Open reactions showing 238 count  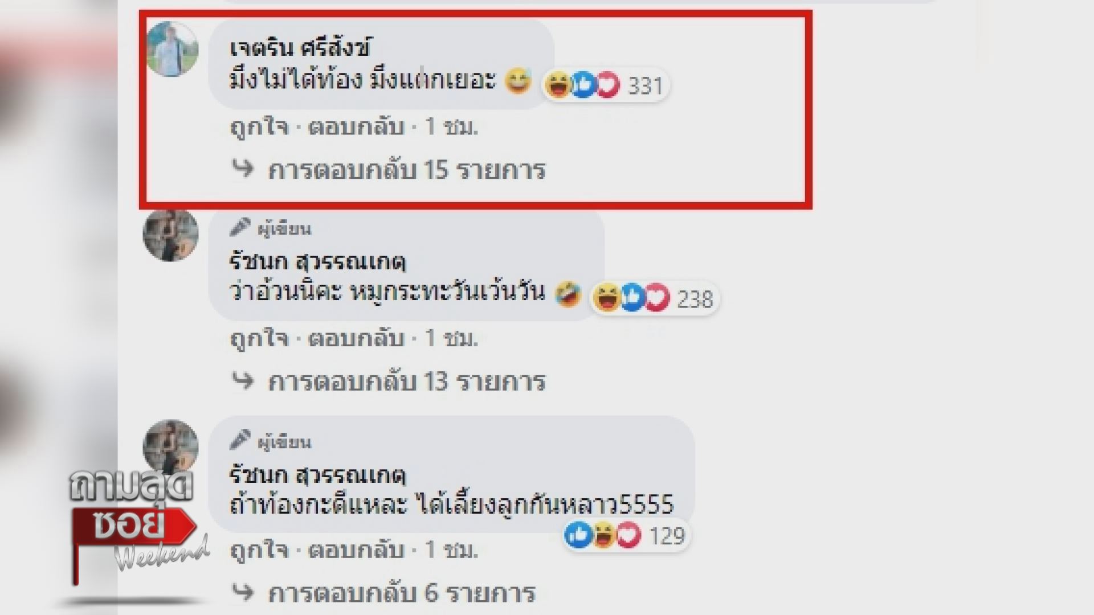click(654, 298)
